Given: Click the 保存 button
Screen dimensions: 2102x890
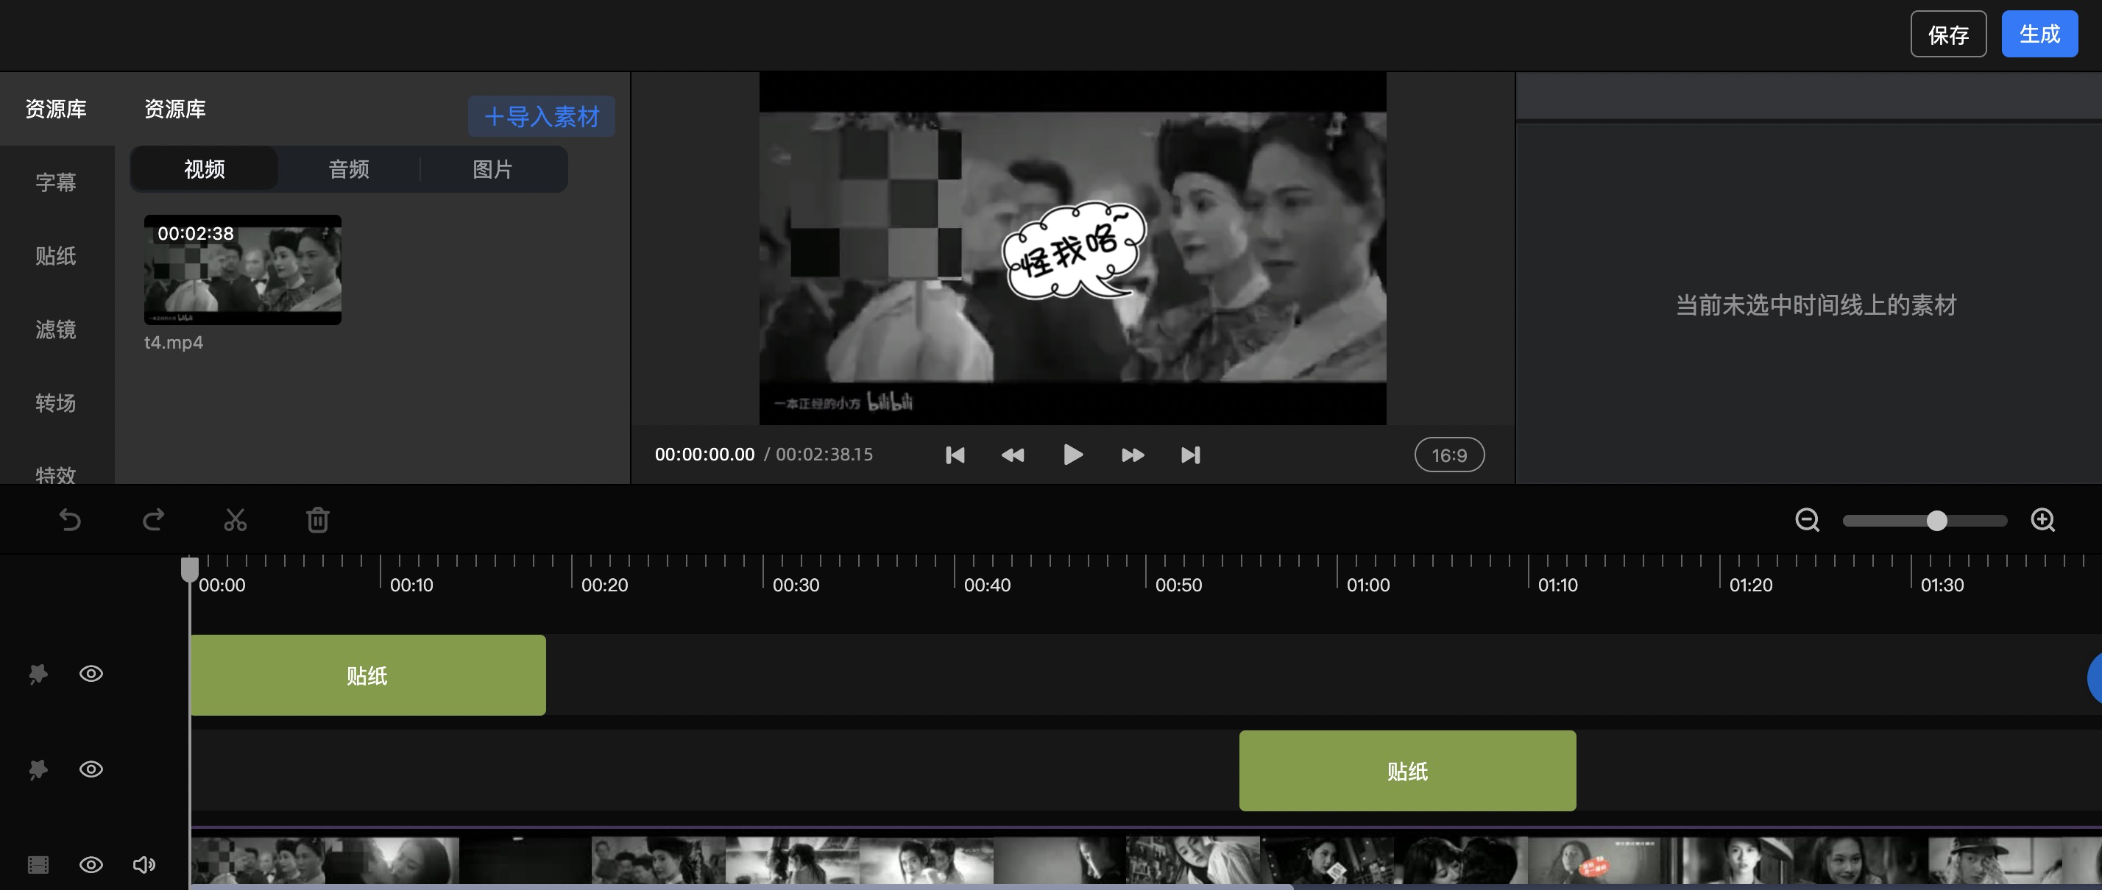Looking at the screenshot, I should click(1949, 35).
